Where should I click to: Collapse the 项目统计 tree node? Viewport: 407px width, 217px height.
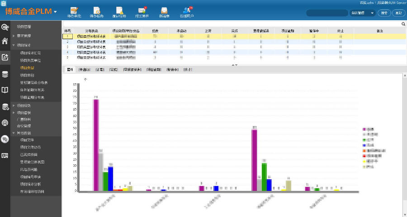tap(14, 45)
